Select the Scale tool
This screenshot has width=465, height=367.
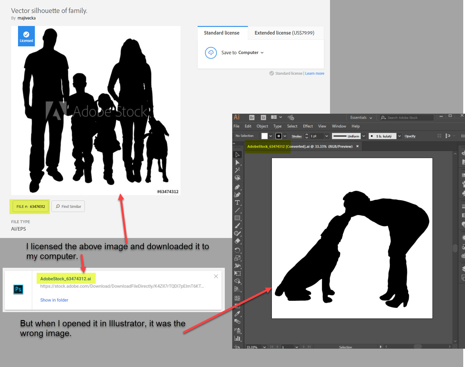point(237,258)
